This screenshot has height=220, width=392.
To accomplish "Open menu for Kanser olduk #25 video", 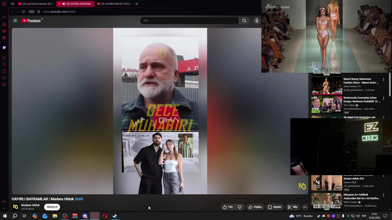I will (383, 176).
